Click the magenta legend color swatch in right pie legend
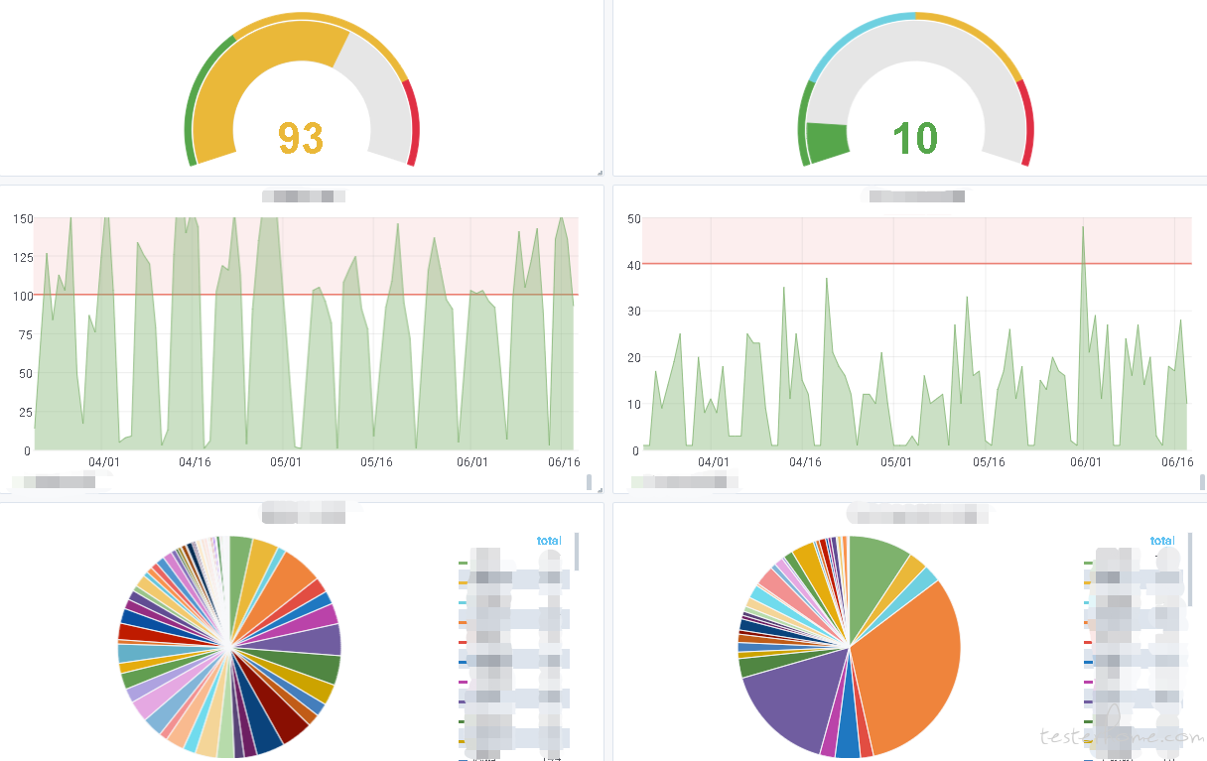Screen dimensions: 1207x761 pos(1089,682)
